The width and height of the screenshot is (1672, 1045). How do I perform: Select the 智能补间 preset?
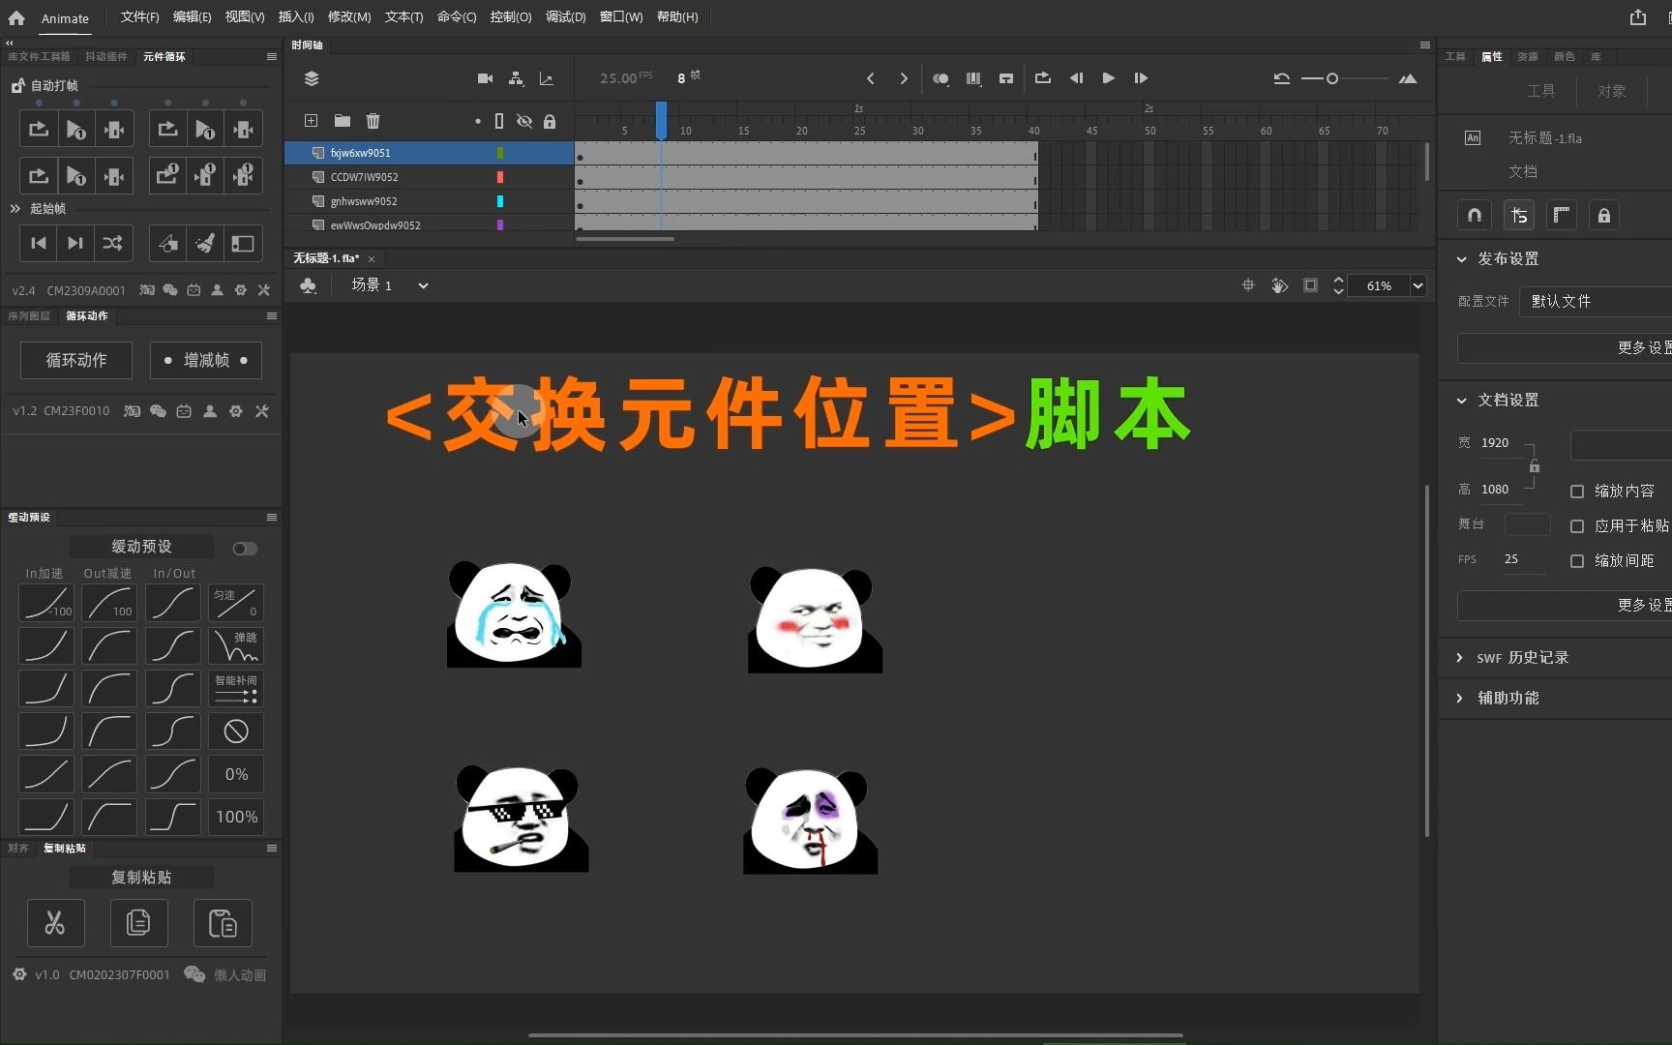point(236,689)
